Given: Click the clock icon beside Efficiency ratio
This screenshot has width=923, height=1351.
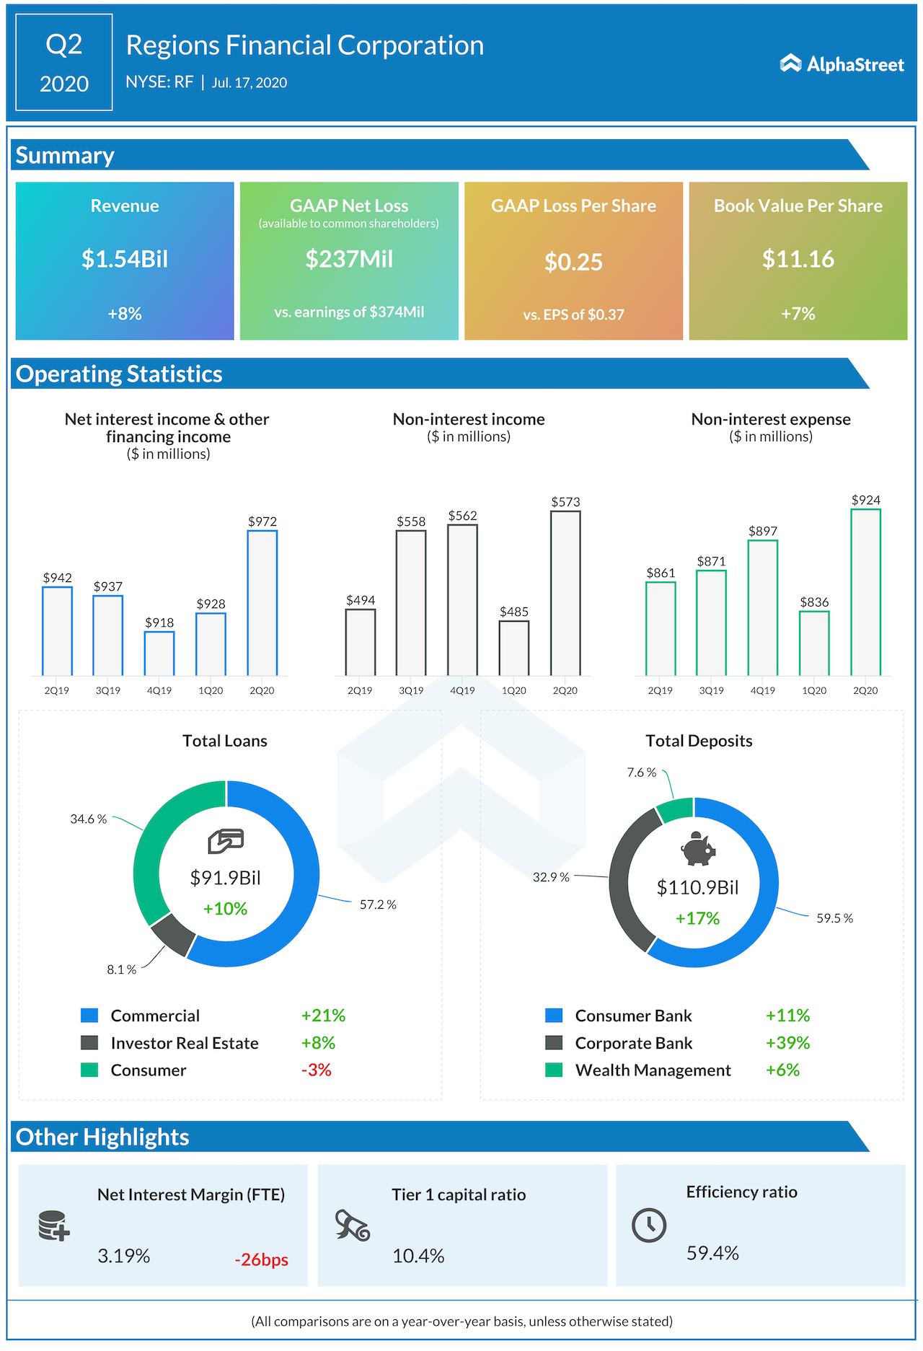Looking at the screenshot, I should point(649,1225).
